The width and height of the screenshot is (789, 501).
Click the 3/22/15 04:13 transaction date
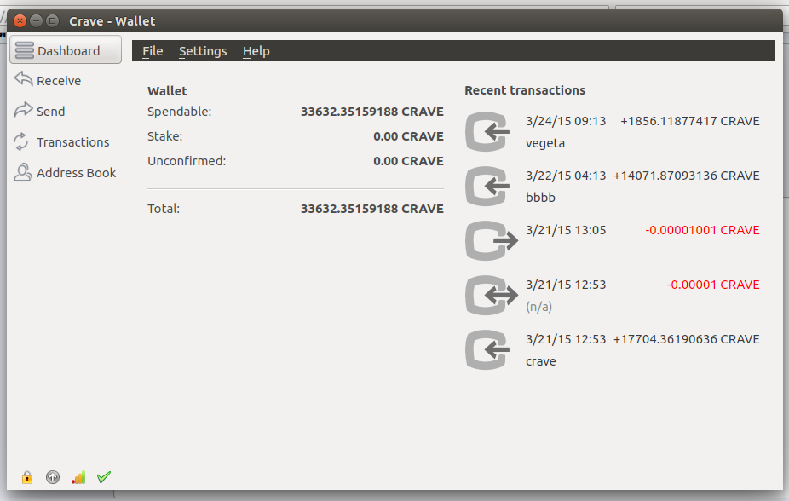(566, 176)
